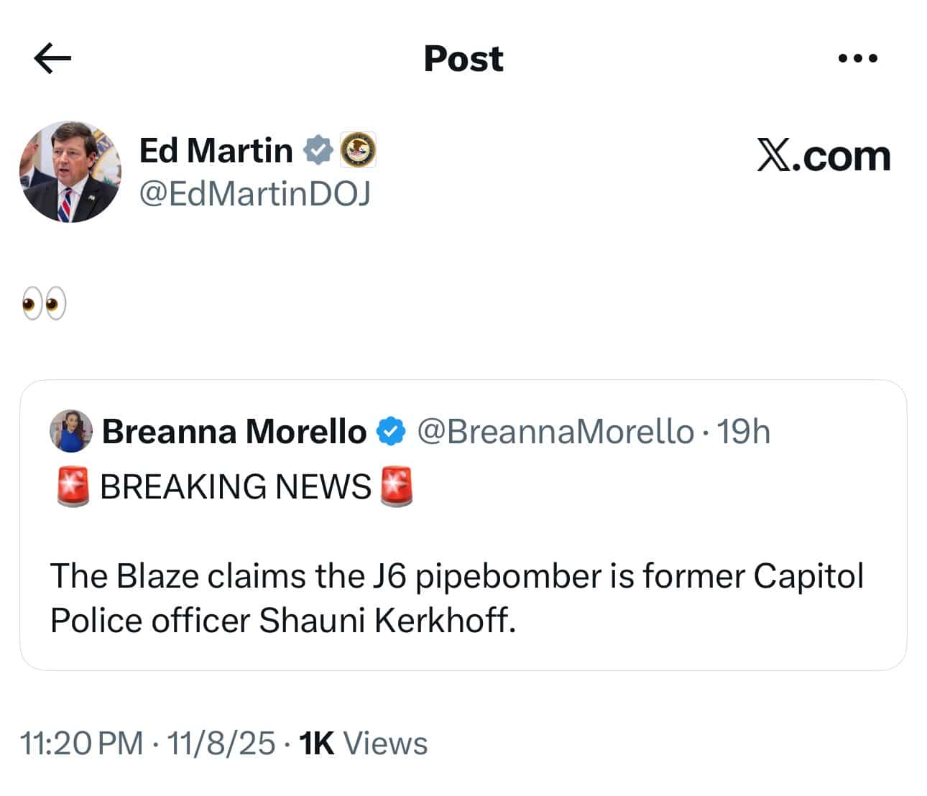Click the X.com logo text

pyautogui.click(x=824, y=155)
